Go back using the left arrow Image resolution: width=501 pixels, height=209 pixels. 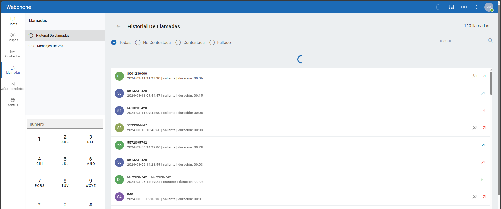119,26
